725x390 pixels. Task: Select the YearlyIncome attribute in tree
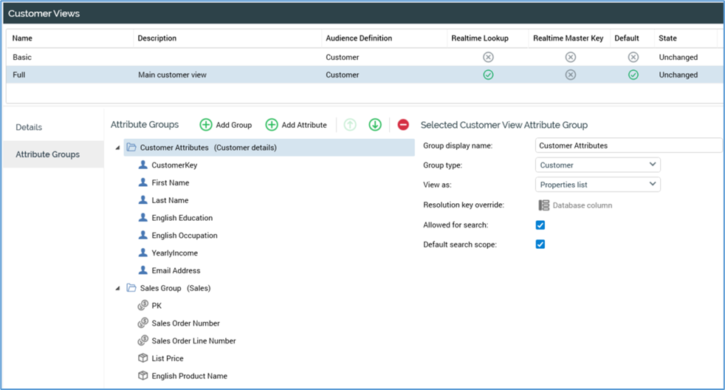174,253
